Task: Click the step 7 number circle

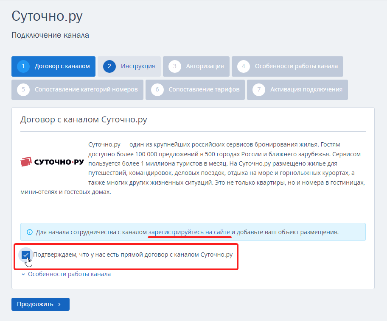Action: [259, 89]
